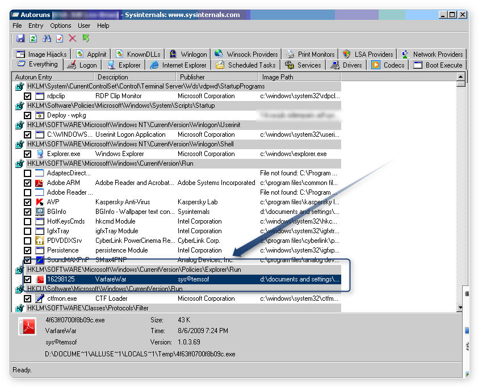
Task: Uncheck the ctfmon.exe checkbox
Action: [x=27, y=298]
